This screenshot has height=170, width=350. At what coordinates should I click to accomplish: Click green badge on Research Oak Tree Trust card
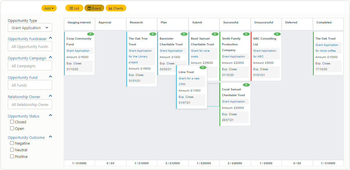click(153, 34)
